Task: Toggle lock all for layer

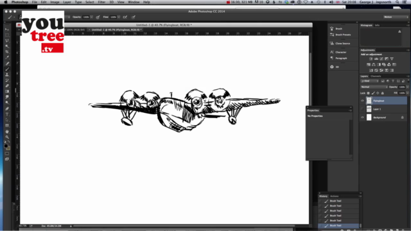Action: coord(383,93)
